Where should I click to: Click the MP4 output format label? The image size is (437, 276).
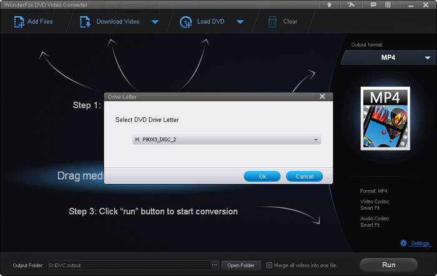(x=388, y=57)
